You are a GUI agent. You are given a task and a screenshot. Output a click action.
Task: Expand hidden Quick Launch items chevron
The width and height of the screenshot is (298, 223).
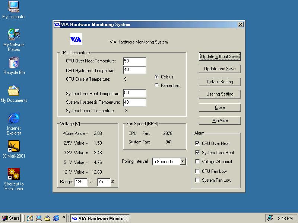point(64,217)
